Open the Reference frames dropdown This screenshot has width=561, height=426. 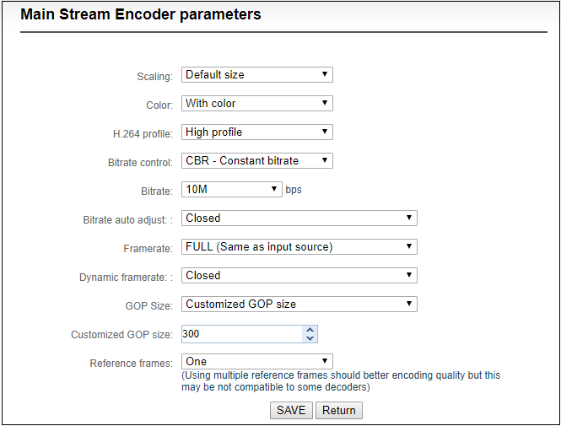[257, 361]
